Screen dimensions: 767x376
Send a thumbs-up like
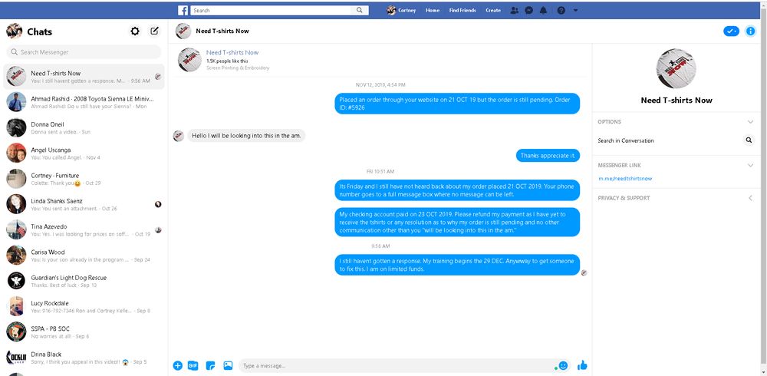click(582, 365)
